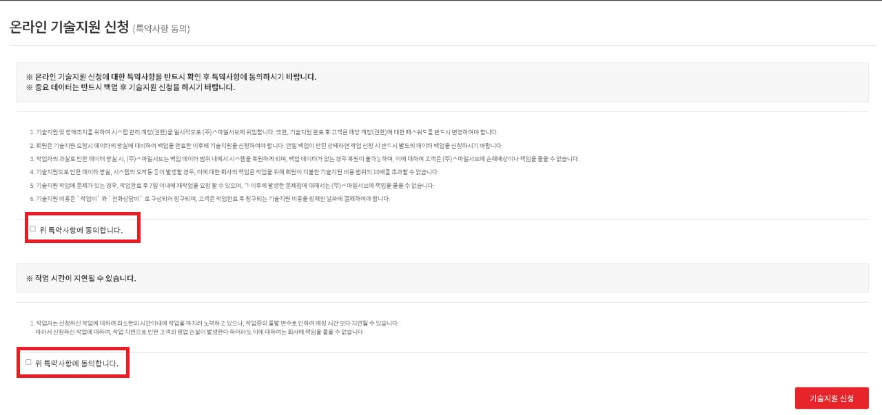Click term 5 mentioning 작업완료 후 7일 이내
Image resolution: width=882 pixels, height=415 pixels.
tap(232, 186)
